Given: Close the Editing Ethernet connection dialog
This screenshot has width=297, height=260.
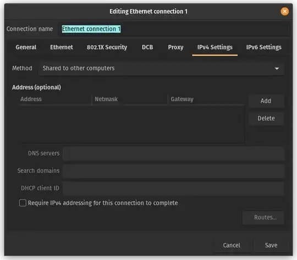Looking at the screenshot, I should click(284, 12).
